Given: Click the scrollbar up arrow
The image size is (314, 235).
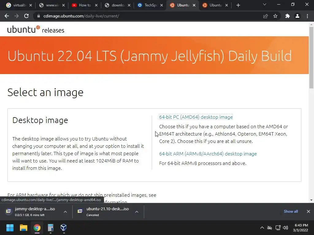Looking at the screenshot, I should click(x=311, y=24).
